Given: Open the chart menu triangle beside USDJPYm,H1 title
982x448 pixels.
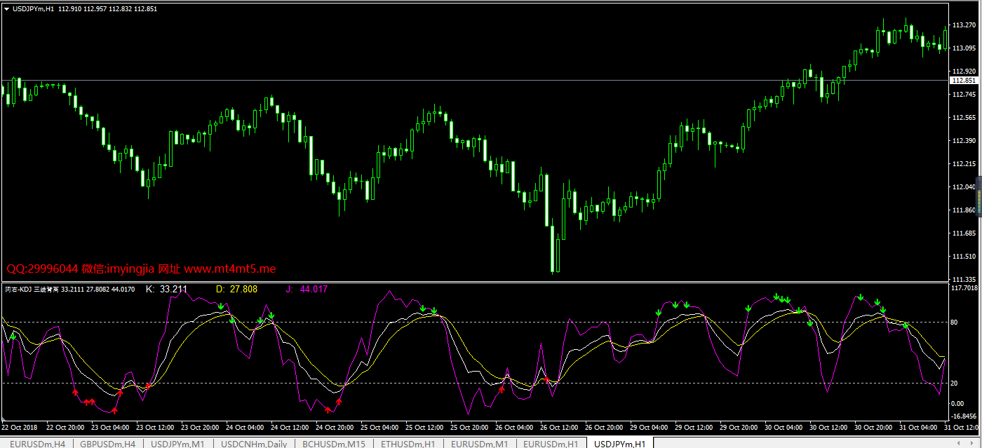Looking at the screenshot, I should [7, 9].
